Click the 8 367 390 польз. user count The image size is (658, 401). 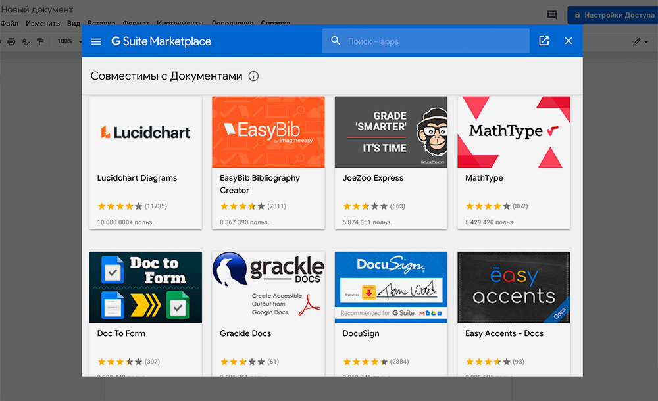[x=244, y=222]
